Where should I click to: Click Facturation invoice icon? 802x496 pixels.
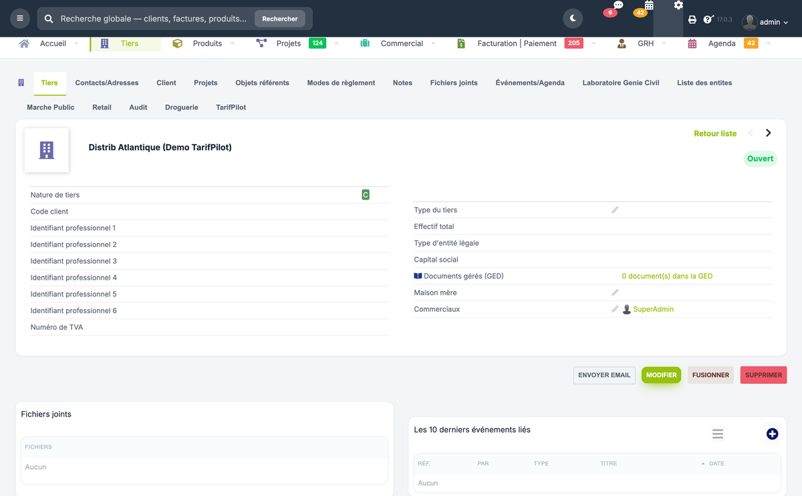click(461, 43)
